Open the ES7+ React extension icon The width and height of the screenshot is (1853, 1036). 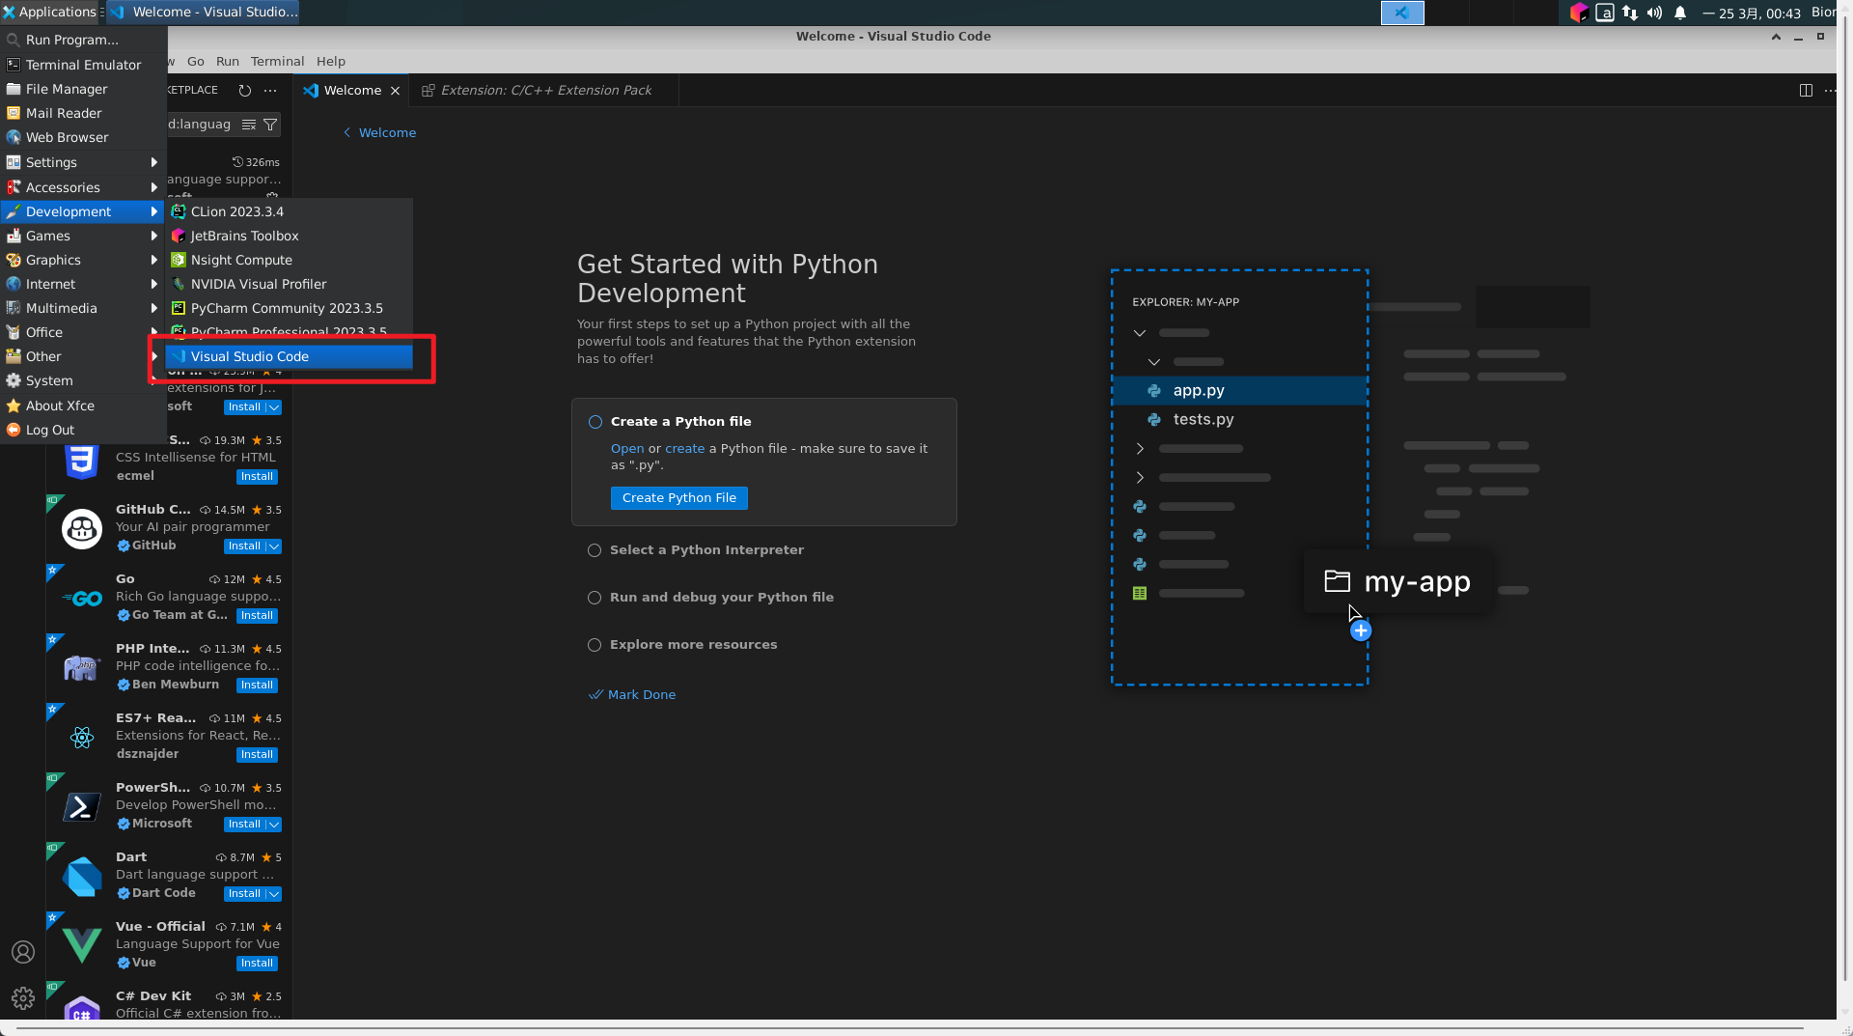click(x=82, y=737)
